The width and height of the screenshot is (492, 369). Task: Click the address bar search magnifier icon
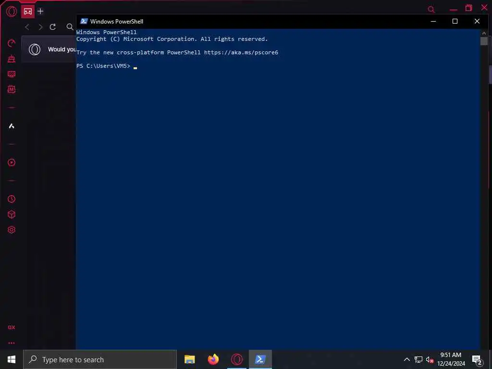click(70, 27)
